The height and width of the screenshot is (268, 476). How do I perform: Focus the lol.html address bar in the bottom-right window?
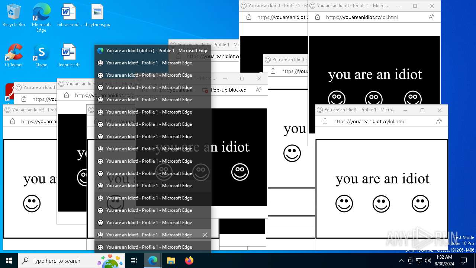tap(370, 121)
